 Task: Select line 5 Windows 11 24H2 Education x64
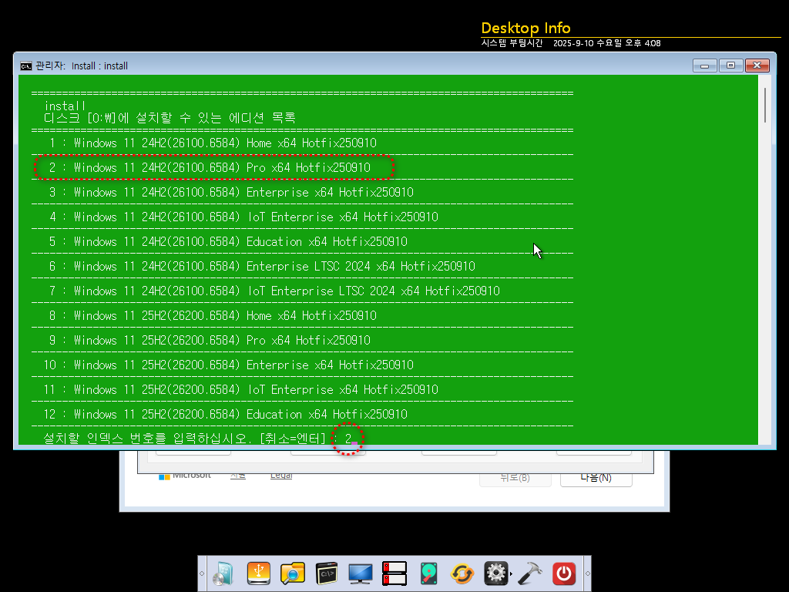(228, 241)
